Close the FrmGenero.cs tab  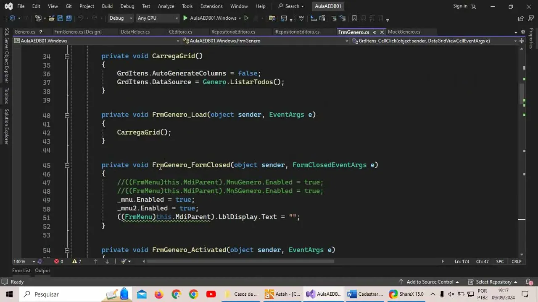point(382,32)
